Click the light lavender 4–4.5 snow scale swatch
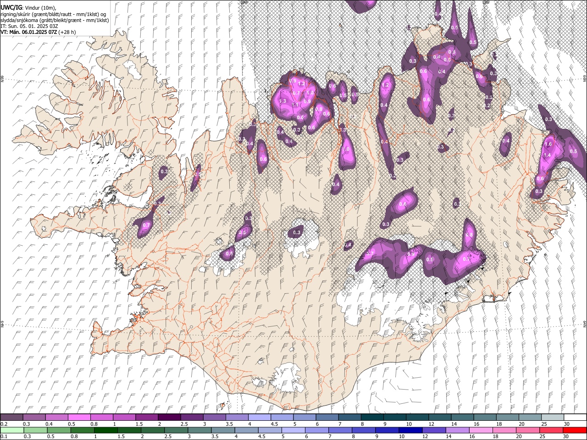The height and width of the screenshot is (440, 587). [x=260, y=417]
